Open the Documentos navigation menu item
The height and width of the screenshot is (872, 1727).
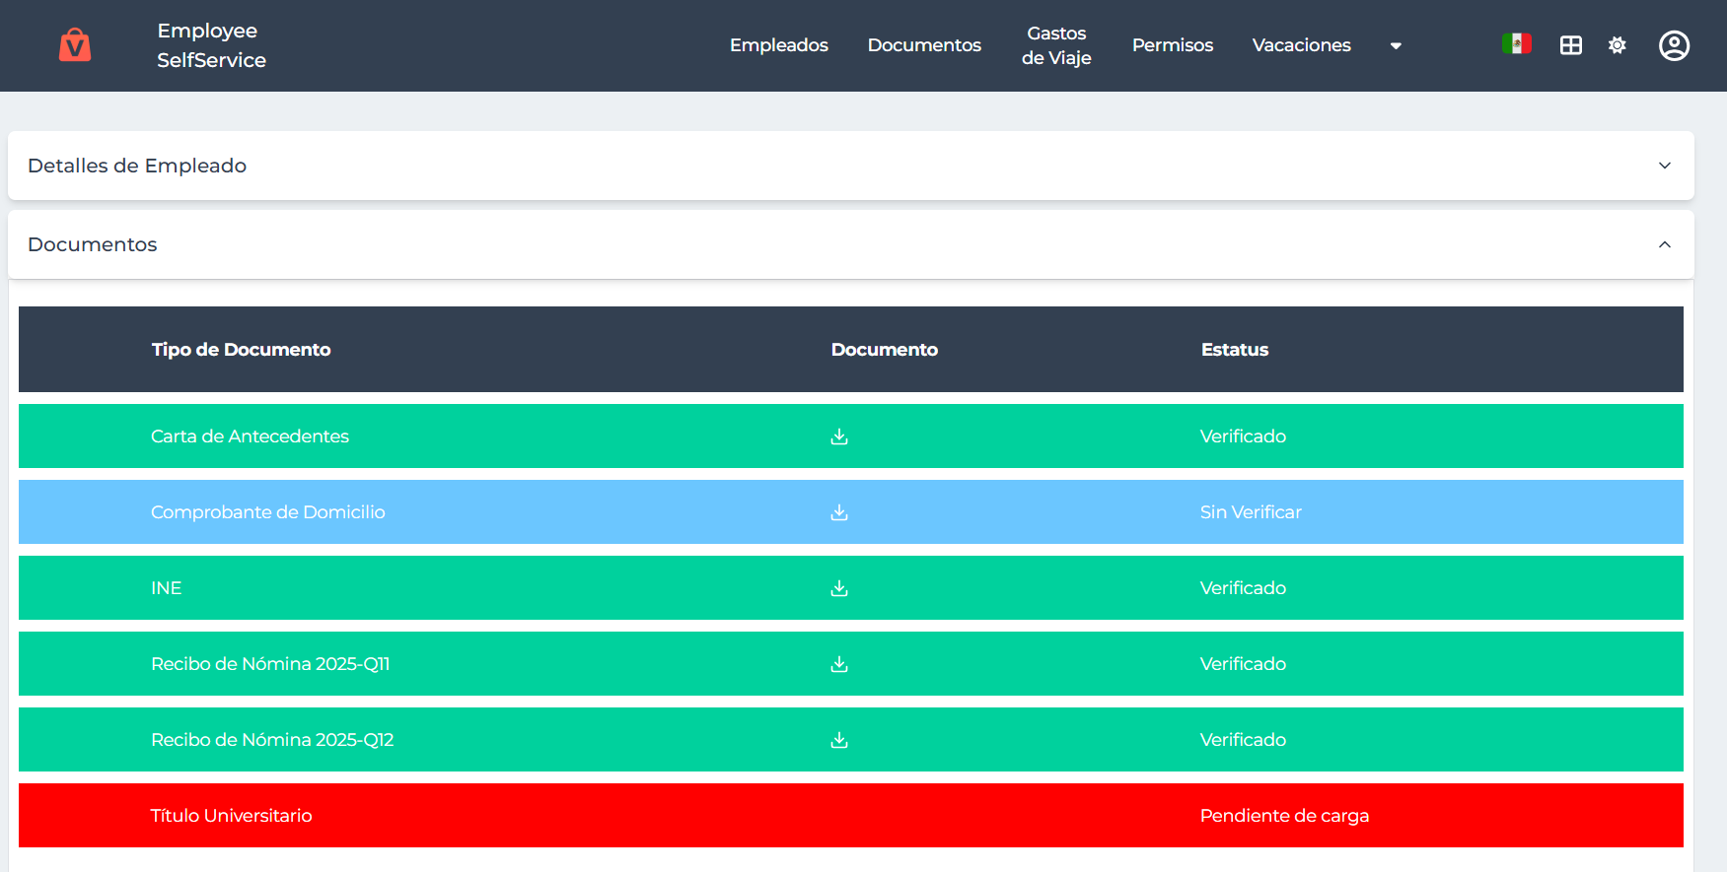pyautogui.click(x=924, y=45)
